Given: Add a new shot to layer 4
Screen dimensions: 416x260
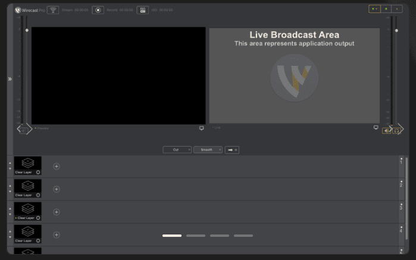Looking at the screenshot, I should [x=57, y=235].
